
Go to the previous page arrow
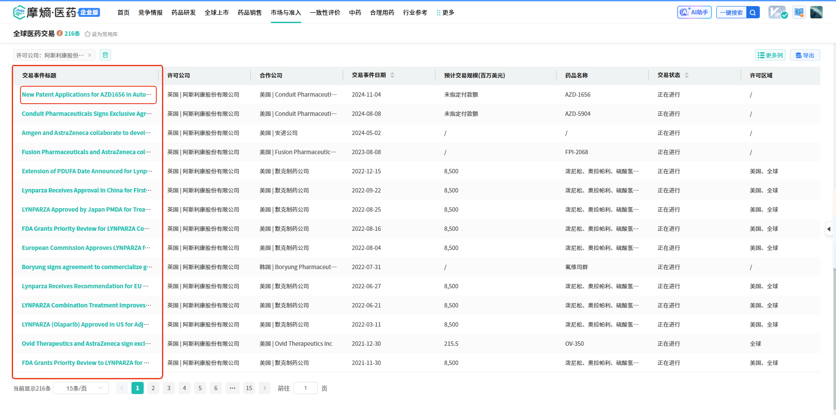pos(122,388)
